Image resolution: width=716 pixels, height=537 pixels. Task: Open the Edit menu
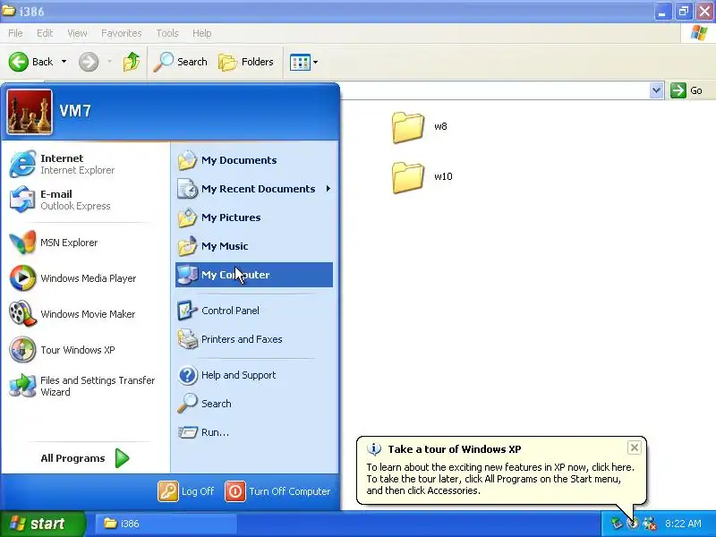click(x=45, y=33)
